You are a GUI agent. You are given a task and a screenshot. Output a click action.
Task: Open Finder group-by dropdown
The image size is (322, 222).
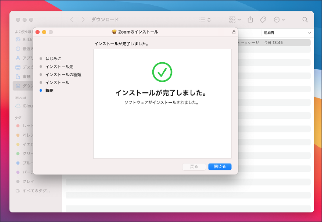click(235, 20)
